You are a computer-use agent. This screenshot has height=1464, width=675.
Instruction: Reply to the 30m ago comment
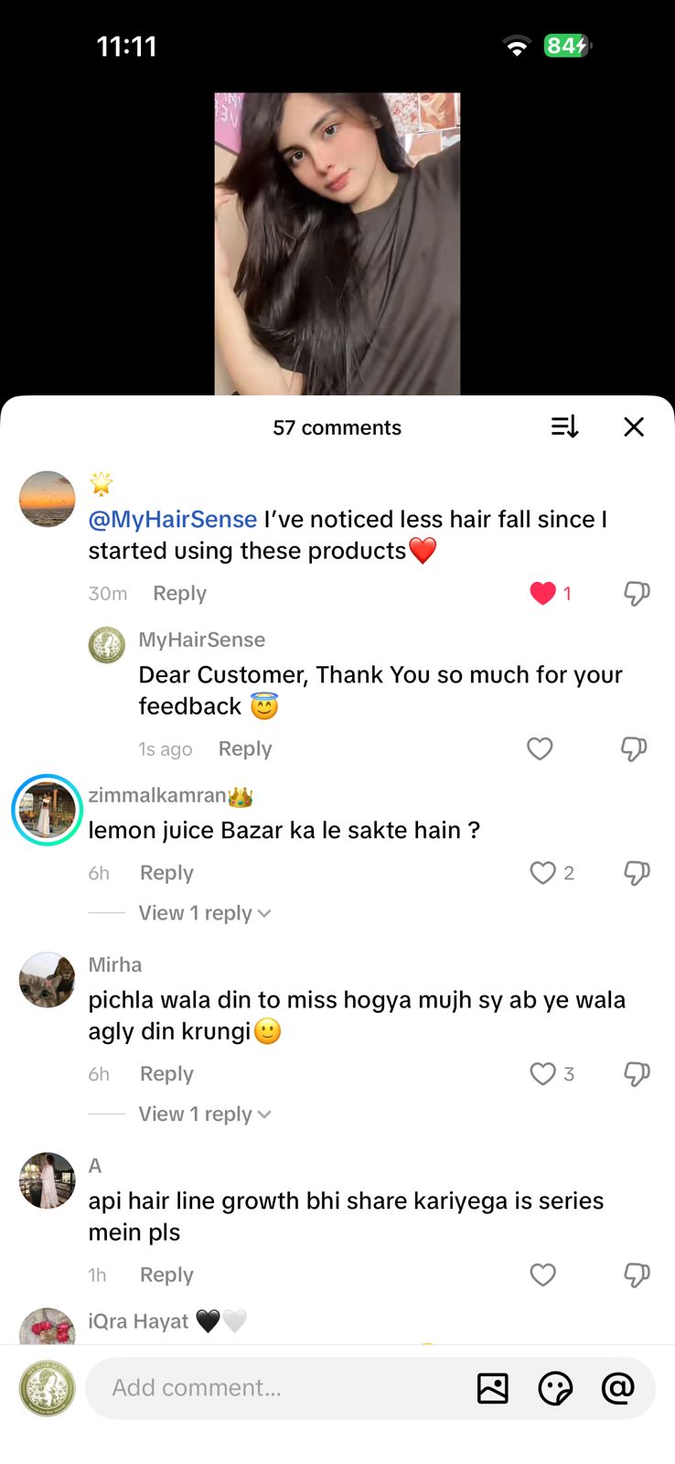(179, 593)
